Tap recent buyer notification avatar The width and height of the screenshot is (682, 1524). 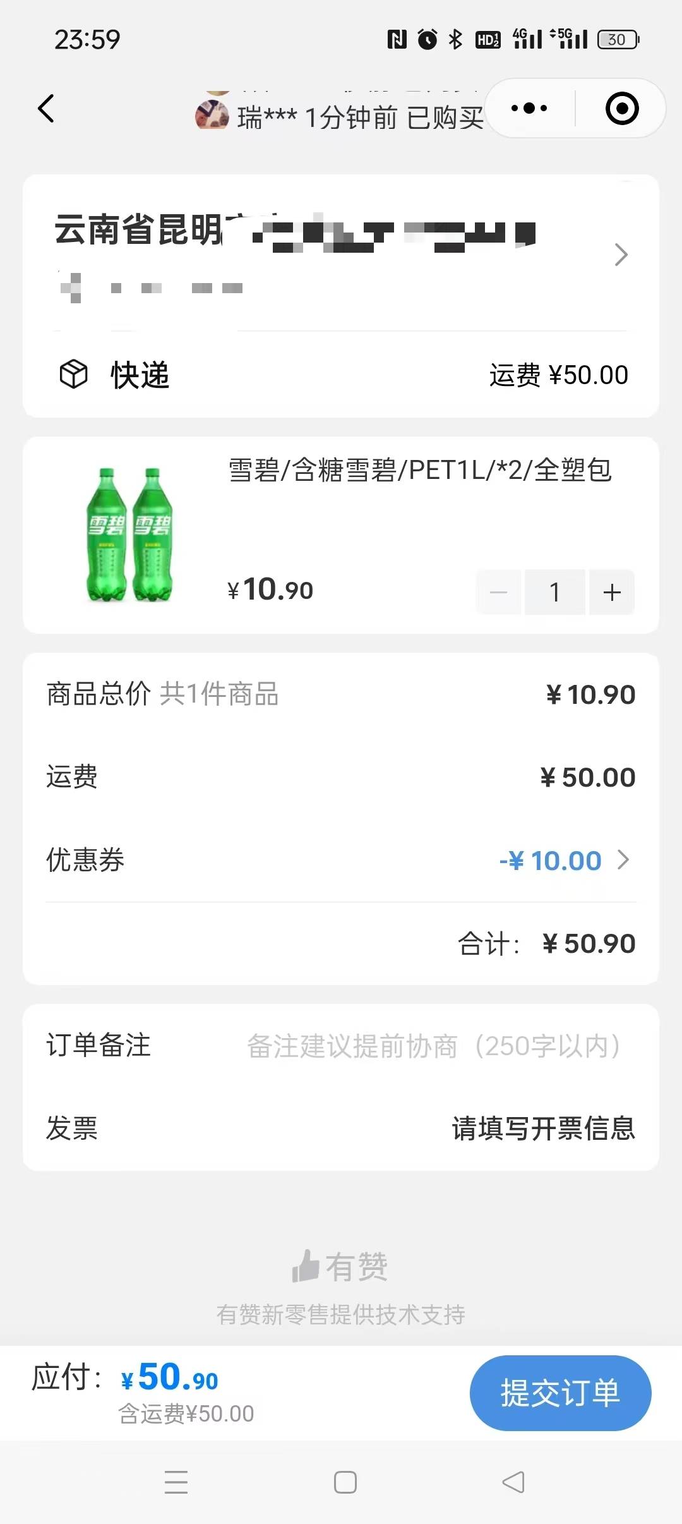pyautogui.click(x=212, y=114)
